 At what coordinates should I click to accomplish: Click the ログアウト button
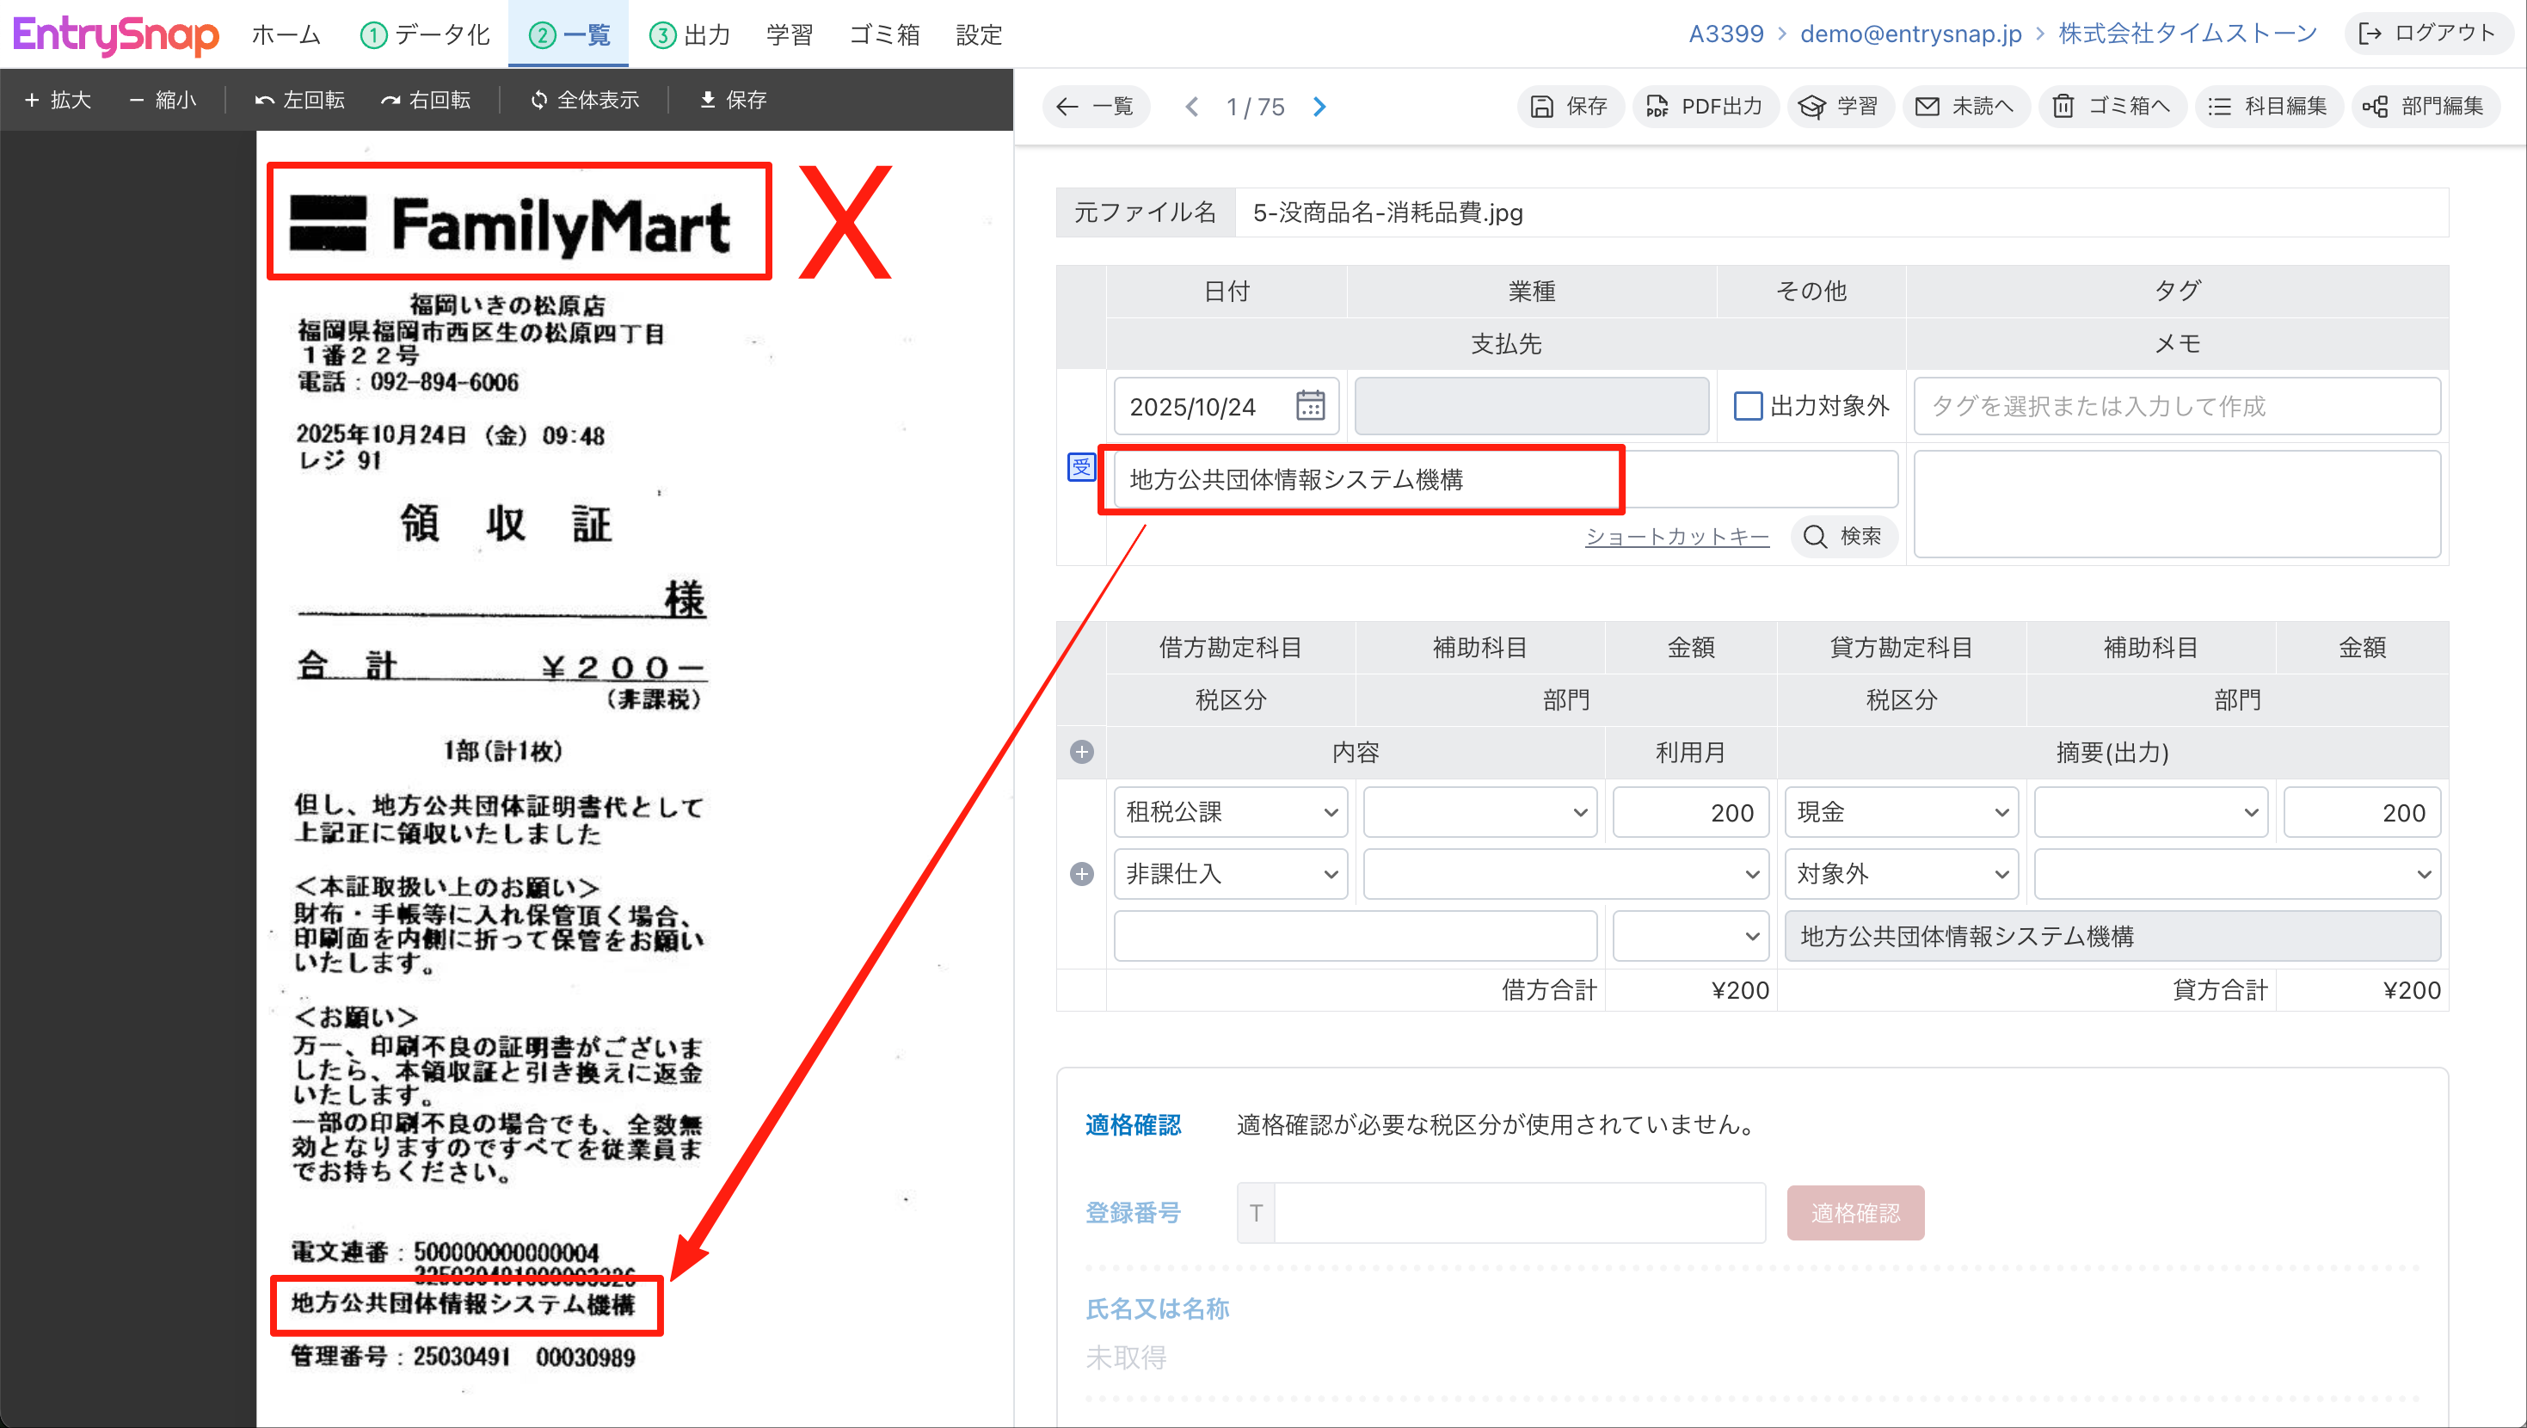click(2428, 33)
